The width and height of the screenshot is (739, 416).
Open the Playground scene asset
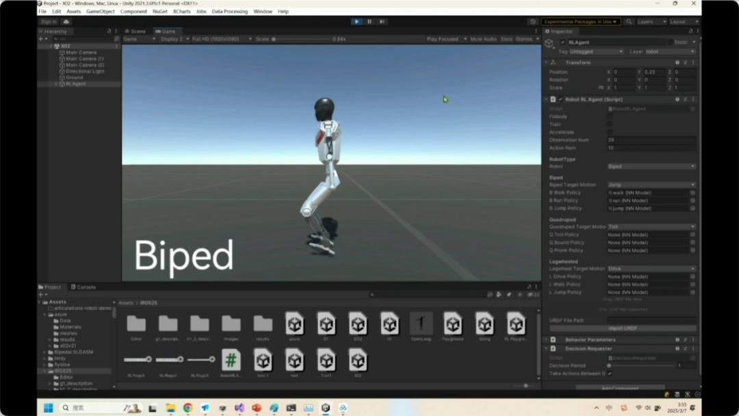tap(452, 324)
